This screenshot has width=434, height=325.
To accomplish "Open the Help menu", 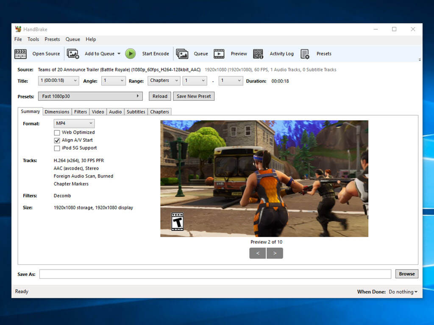I will (x=91, y=39).
